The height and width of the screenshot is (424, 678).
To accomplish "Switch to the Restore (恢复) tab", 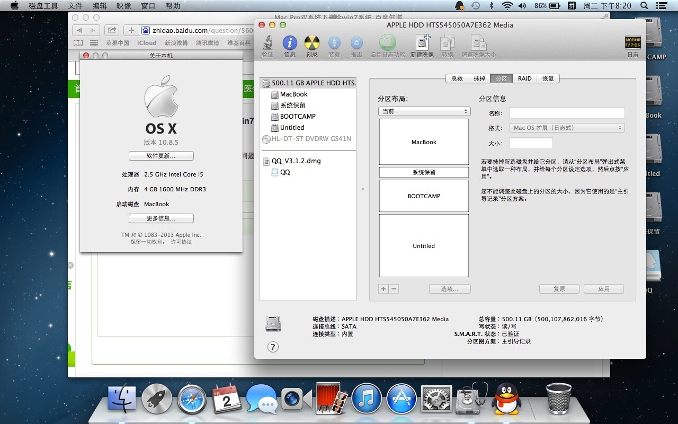I will [548, 78].
